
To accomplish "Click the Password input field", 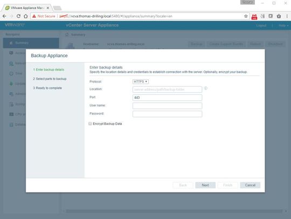I will (x=167, y=114).
